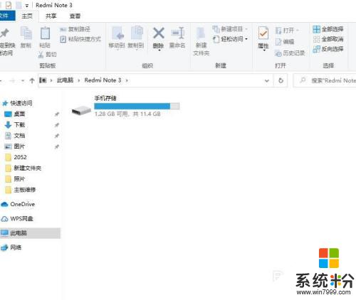Click Paste shortcut (粘贴快捷方式)
This screenshot has height=300, width=356.
pyautogui.click(x=80, y=39)
